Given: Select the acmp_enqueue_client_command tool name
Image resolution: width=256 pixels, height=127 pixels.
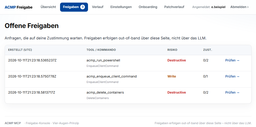Looking at the screenshot, I should 112,76.
